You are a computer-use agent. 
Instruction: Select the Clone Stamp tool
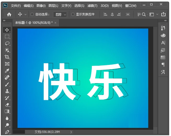pyautogui.click(x=7, y=91)
